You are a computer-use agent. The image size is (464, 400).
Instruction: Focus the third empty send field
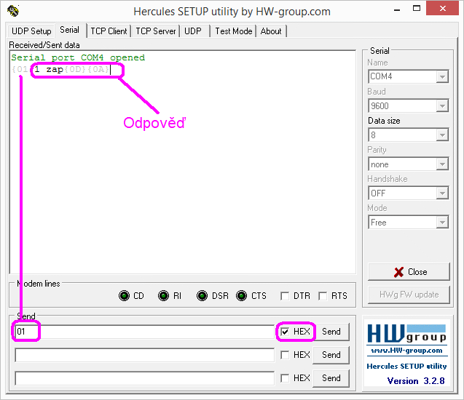click(x=145, y=378)
